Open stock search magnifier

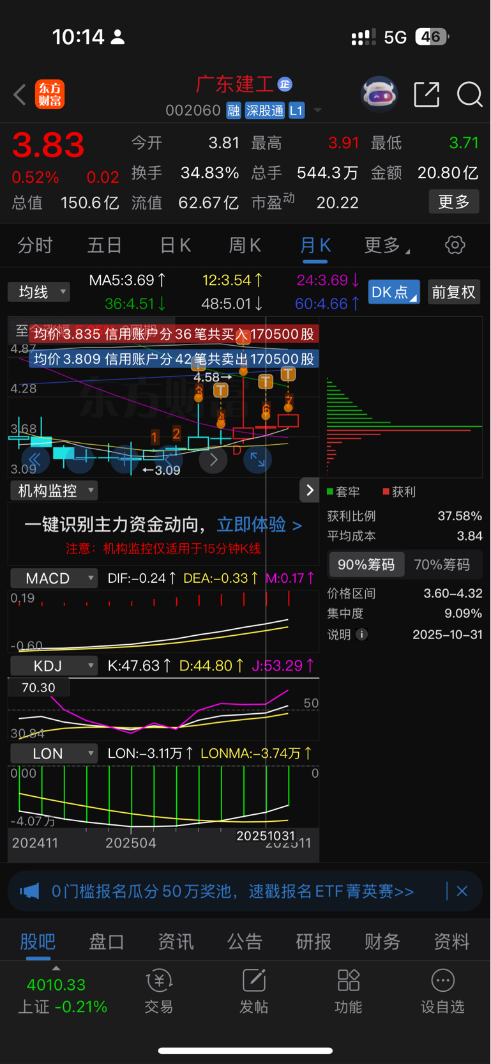pyautogui.click(x=469, y=95)
